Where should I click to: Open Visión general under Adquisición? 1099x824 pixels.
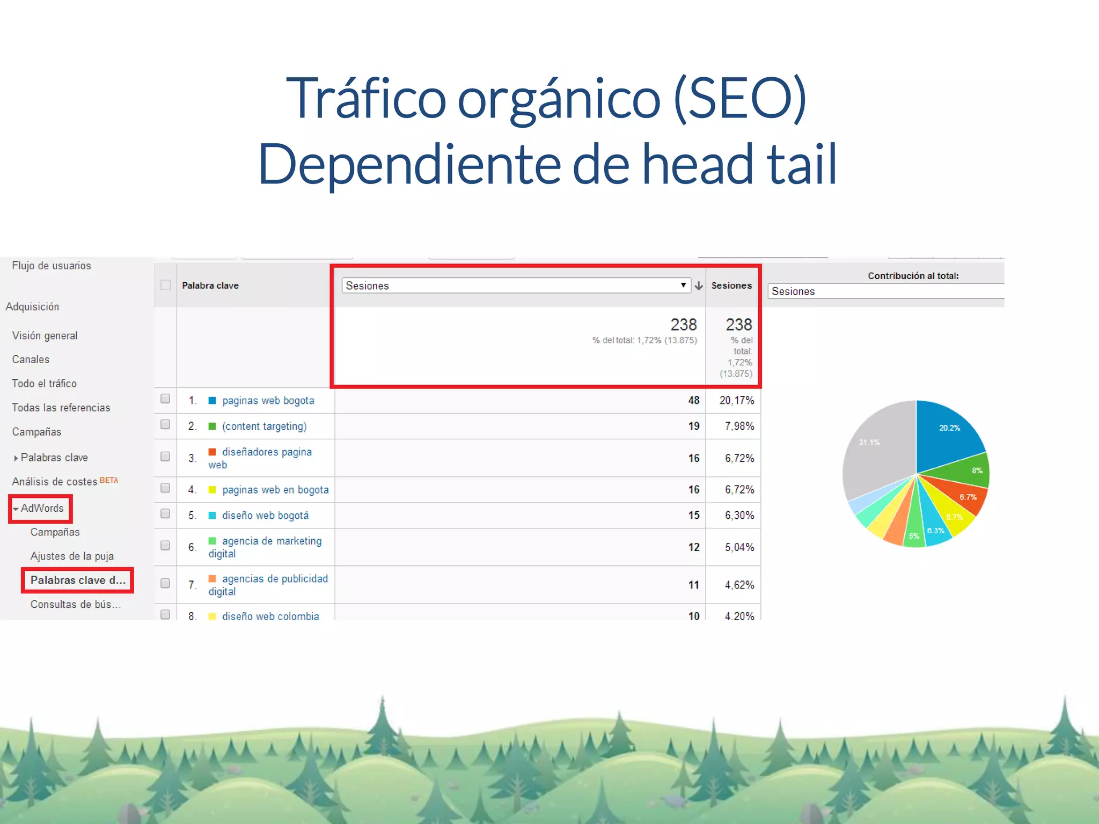pyautogui.click(x=45, y=336)
